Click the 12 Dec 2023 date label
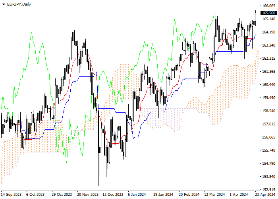The image size is (278, 199). coord(113,195)
